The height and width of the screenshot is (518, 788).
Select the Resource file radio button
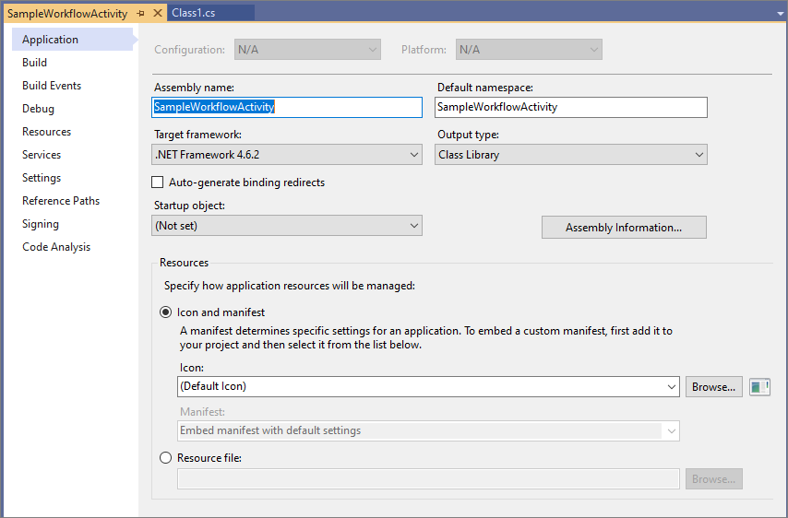coord(166,458)
